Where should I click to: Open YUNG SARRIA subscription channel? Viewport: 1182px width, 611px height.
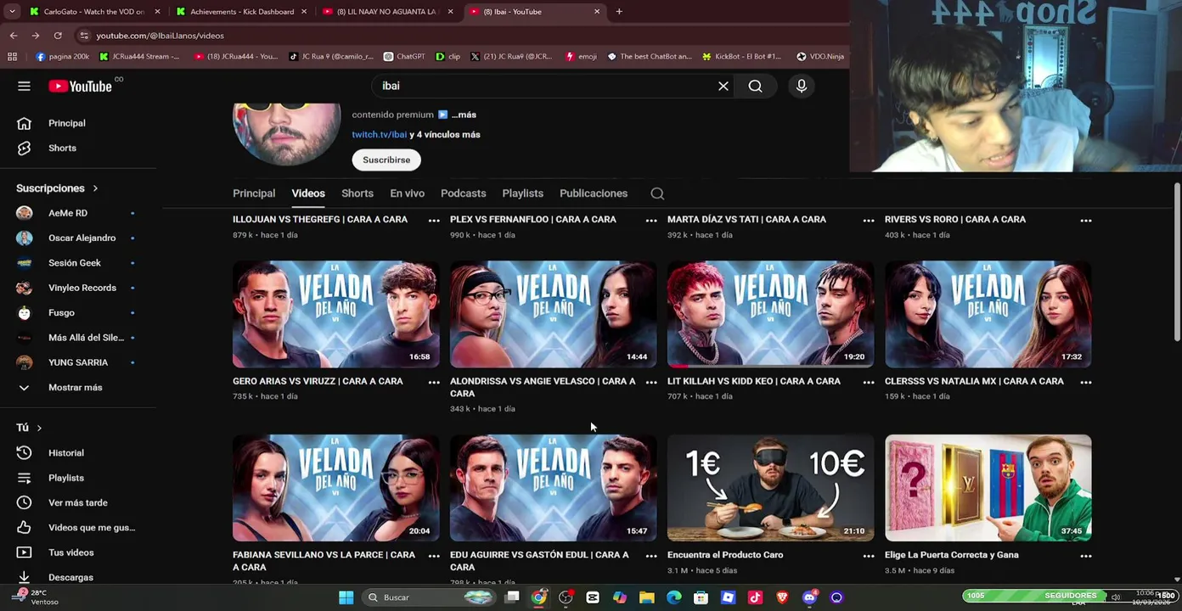78,362
